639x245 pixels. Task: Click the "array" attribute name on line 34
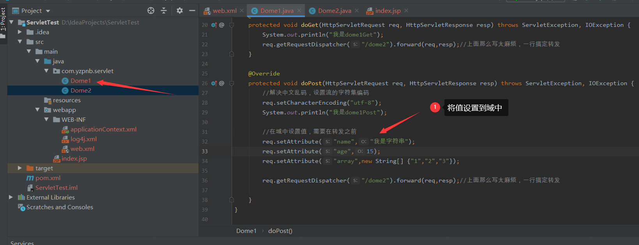[x=346, y=161]
